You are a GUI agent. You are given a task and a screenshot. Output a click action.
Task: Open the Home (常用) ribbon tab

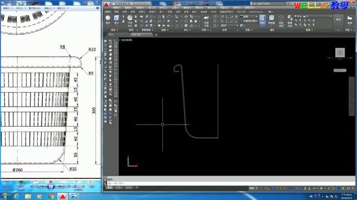coord(108,12)
